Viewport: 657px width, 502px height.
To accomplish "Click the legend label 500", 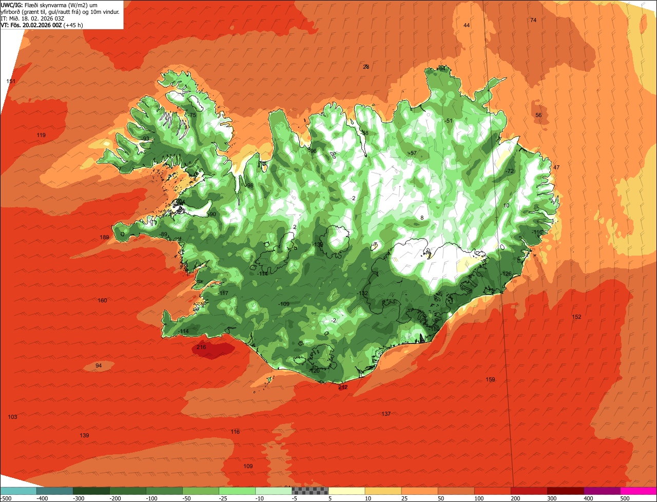I will pyautogui.click(x=625, y=498).
